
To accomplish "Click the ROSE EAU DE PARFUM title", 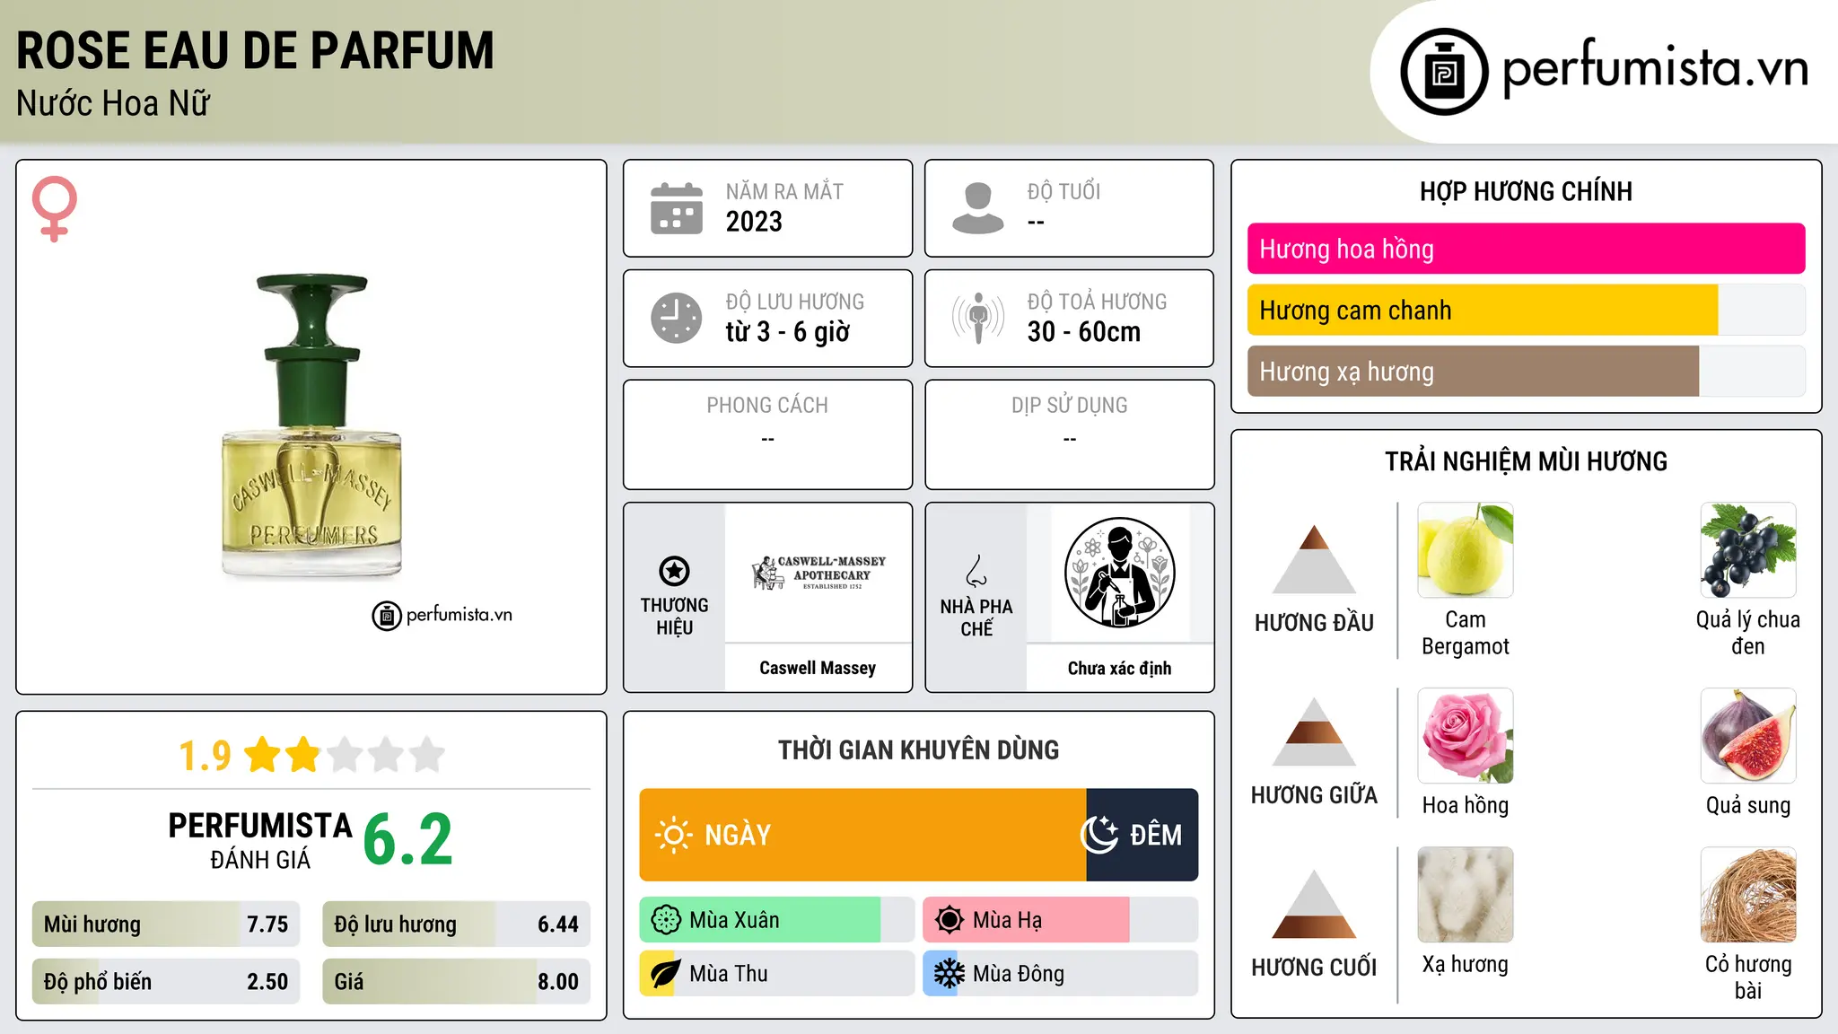I will tap(255, 50).
